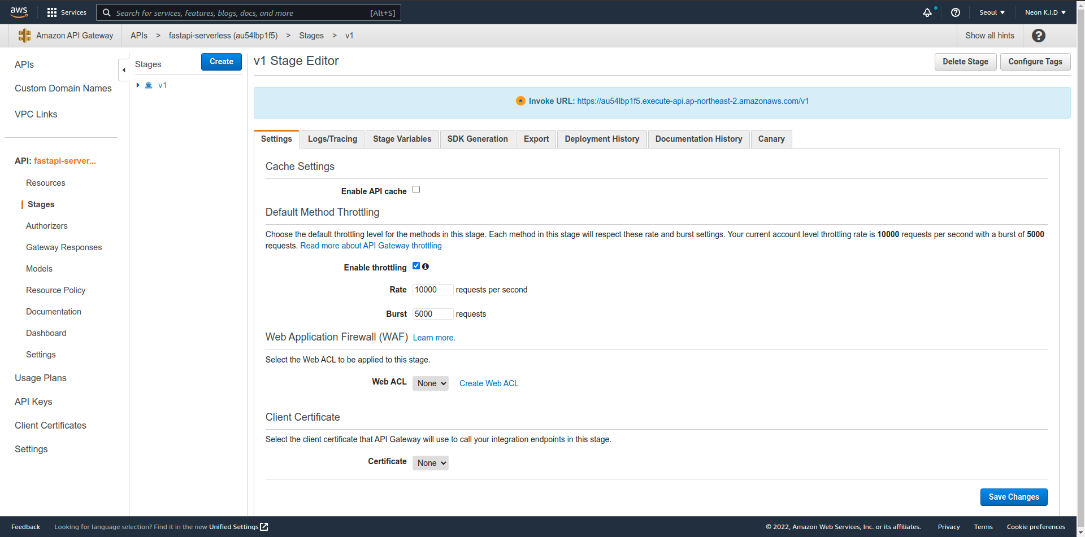The width and height of the screenshot is (1085, 537).
Task: Open the Deployment History tab
Action: (x=602, y=139)
